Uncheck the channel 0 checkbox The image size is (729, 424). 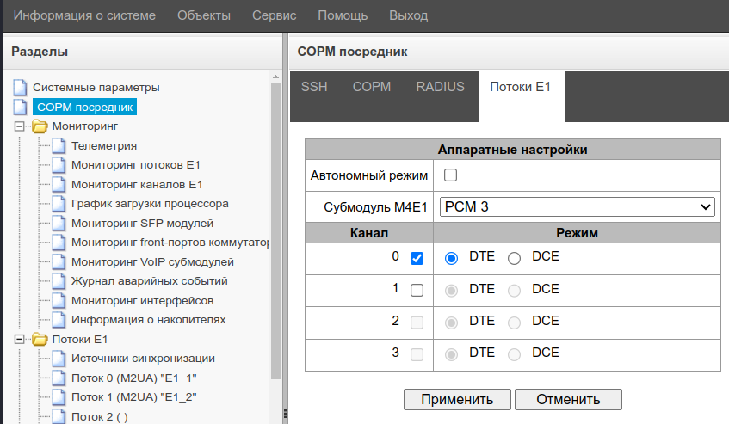417,258
